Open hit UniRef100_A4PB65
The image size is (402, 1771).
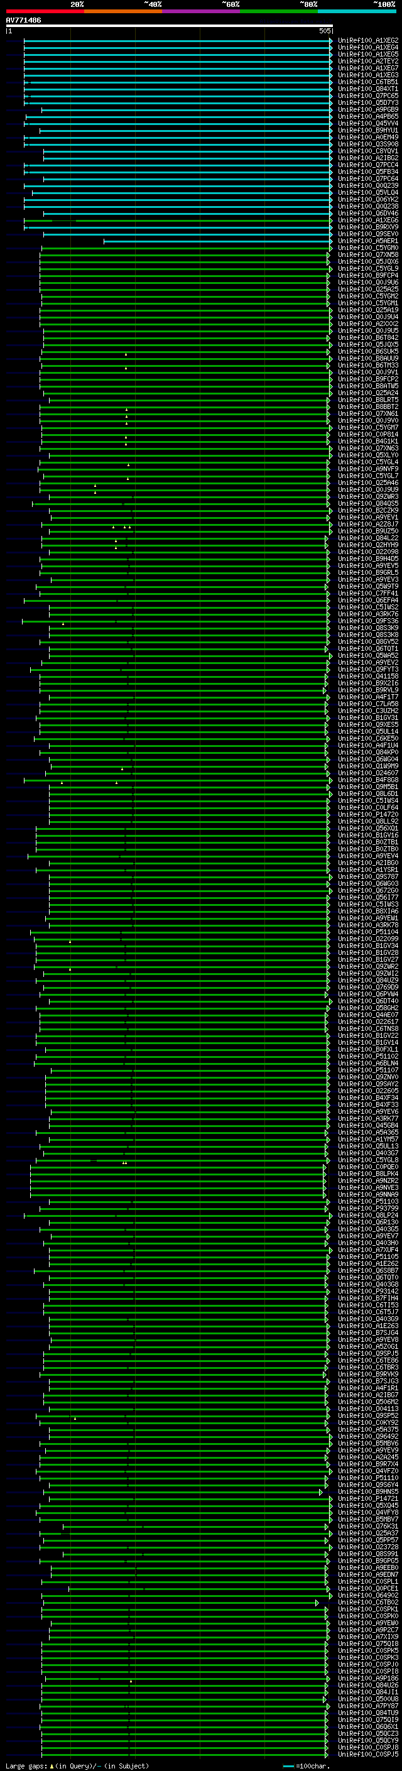pyautogui.click(x=368, y=116)
